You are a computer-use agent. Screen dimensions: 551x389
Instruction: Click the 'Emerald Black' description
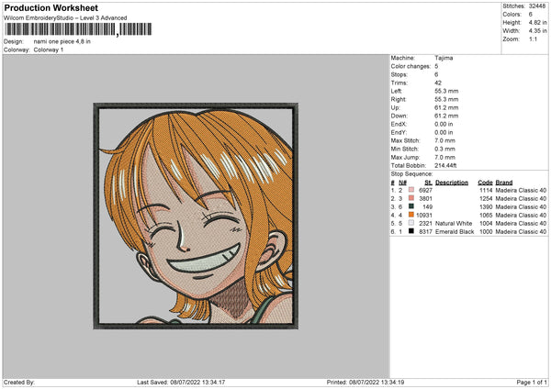pos(455,232)
